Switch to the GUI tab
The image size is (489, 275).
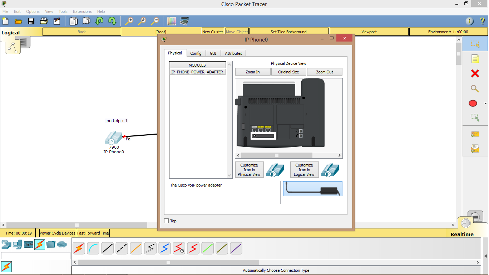pos(213,53)
